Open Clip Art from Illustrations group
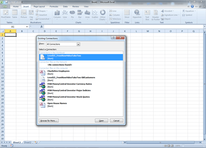 point(31,15)
